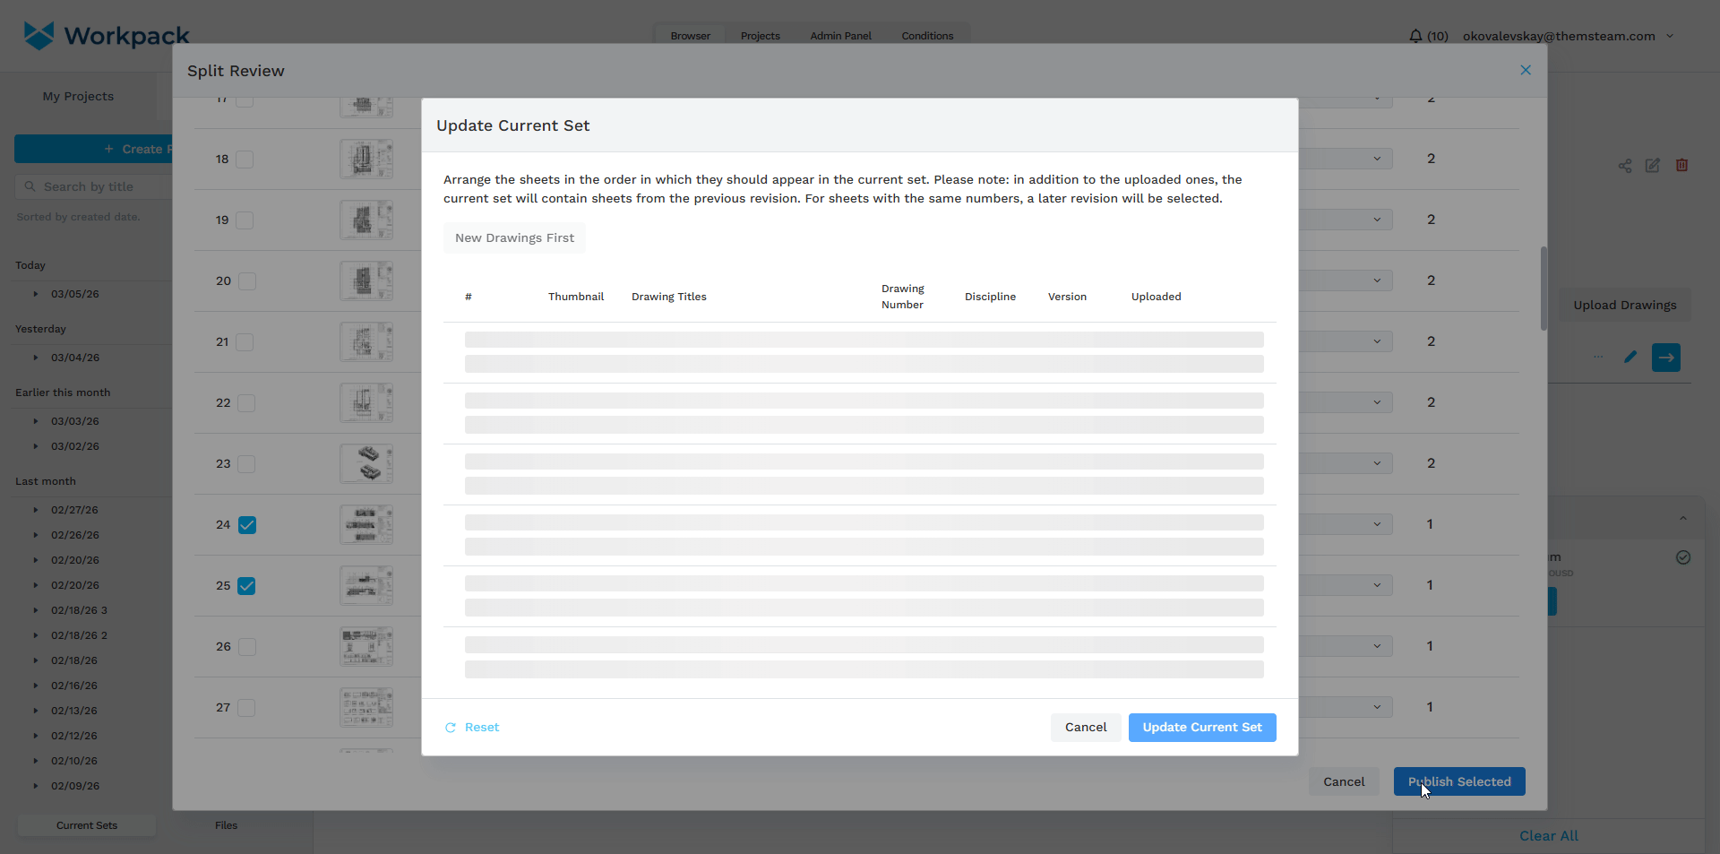The height and width of the screenshot is (854, 1720).
Task: Click the blue pencil edit icon
Action: [x=1630, y=358]
